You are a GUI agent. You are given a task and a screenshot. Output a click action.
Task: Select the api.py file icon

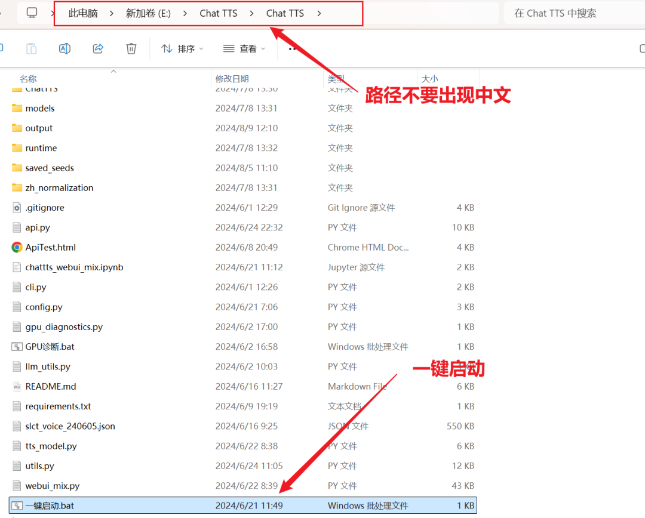click(x=17, y=227)
